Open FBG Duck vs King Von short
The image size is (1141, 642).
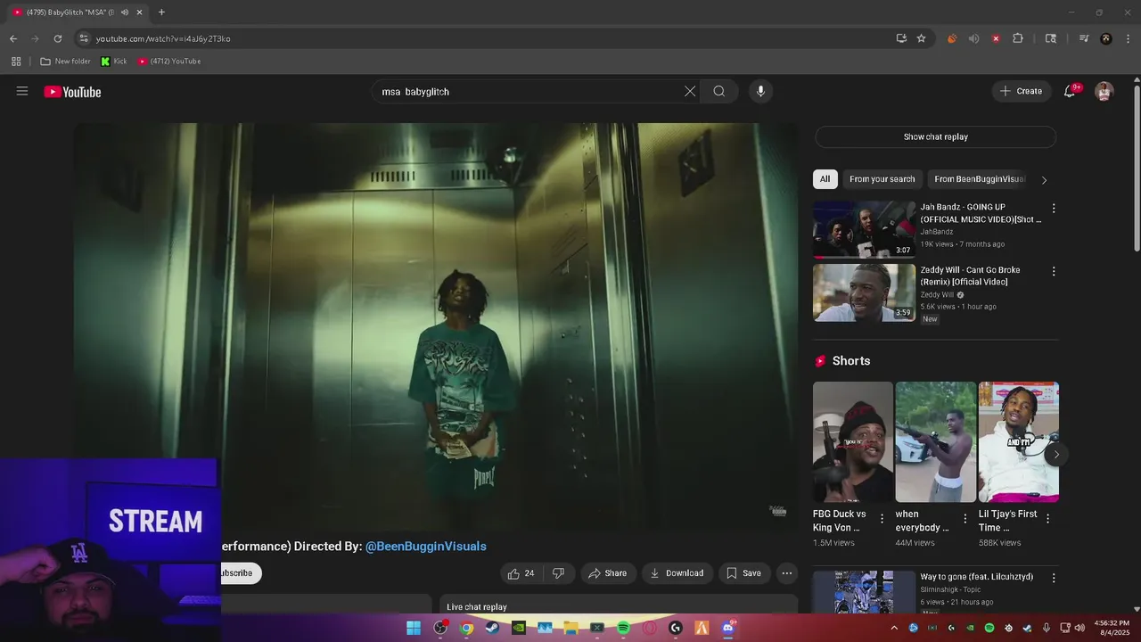[852, 441]
